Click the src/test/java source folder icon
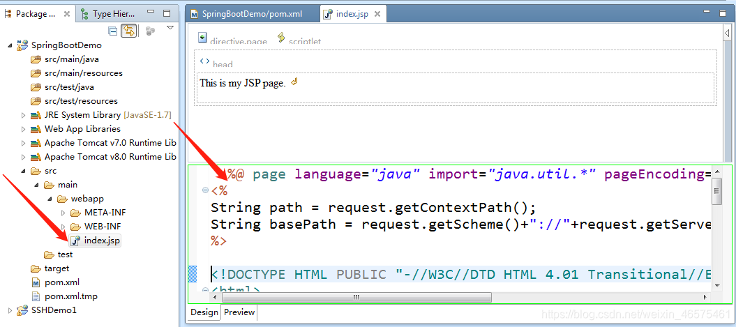 [36, 87]
